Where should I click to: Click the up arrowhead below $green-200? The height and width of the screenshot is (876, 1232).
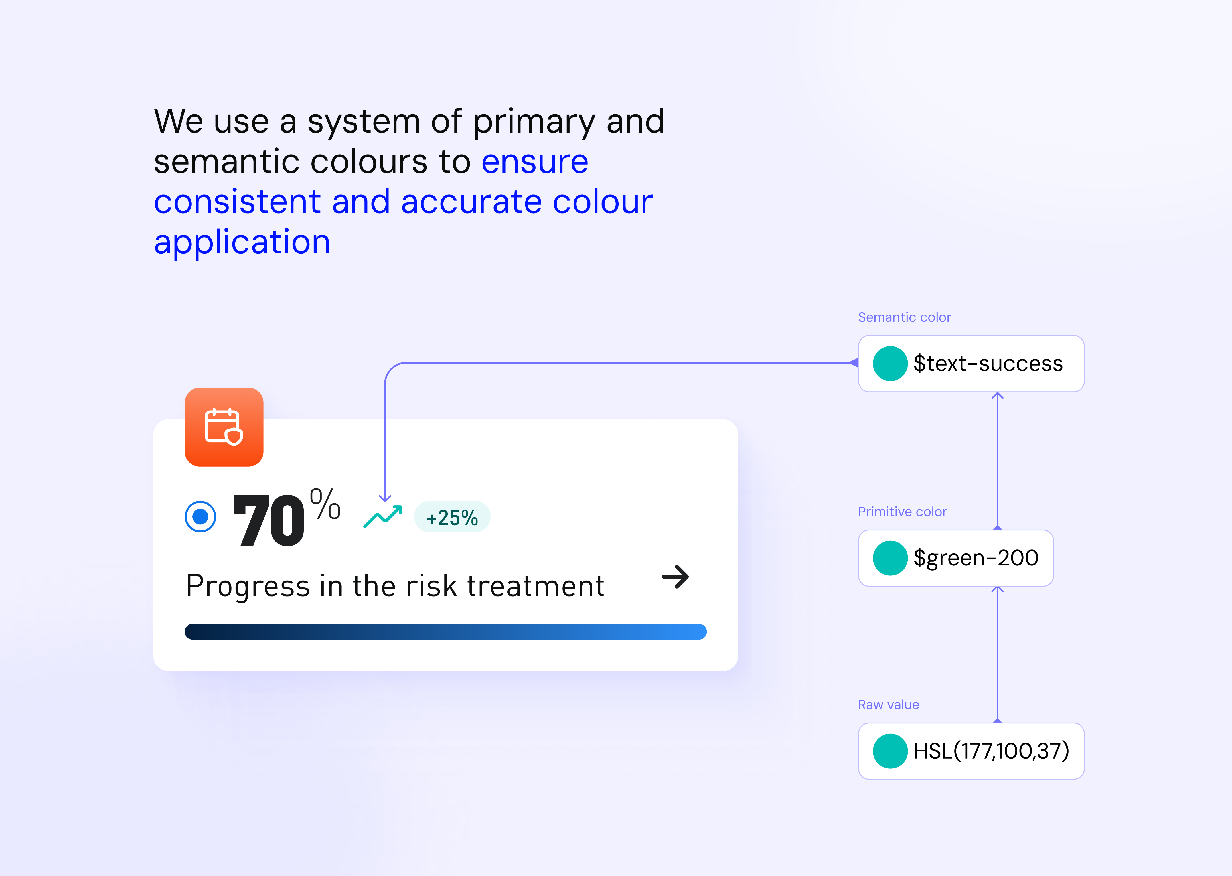tap(997, 591)
